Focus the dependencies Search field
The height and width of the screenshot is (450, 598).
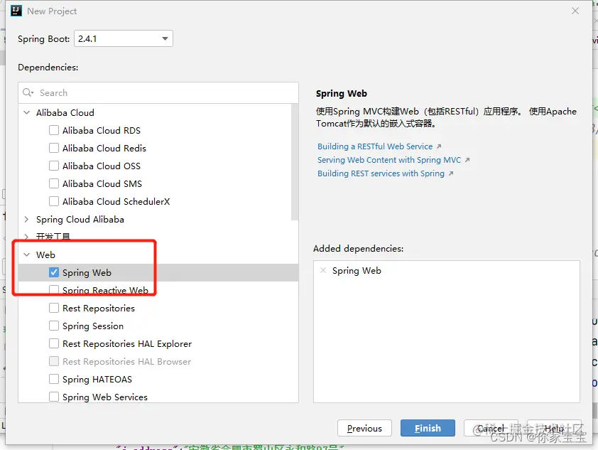[158, 92]
